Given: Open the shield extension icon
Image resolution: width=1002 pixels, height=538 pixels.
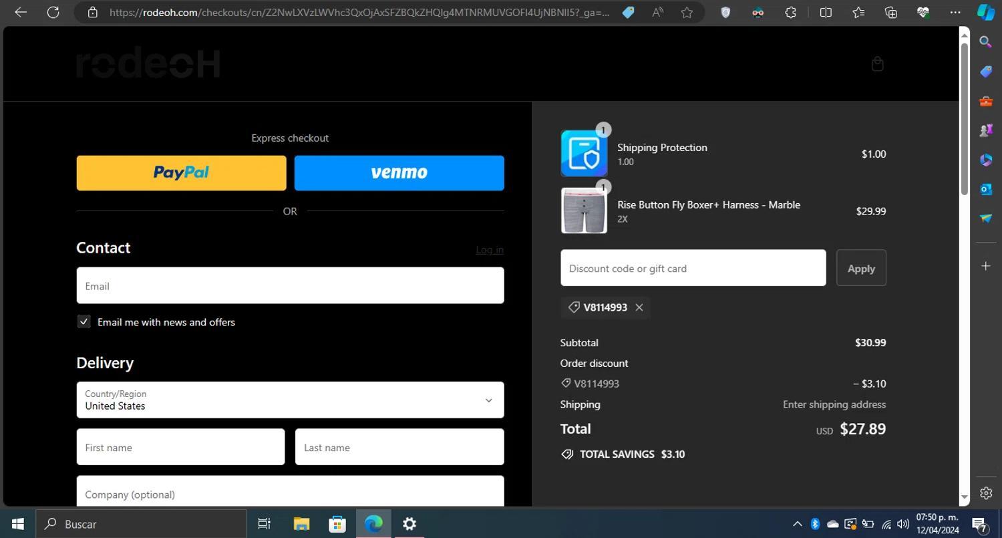Looking at the screenshot, I should (x=725, y=12).
